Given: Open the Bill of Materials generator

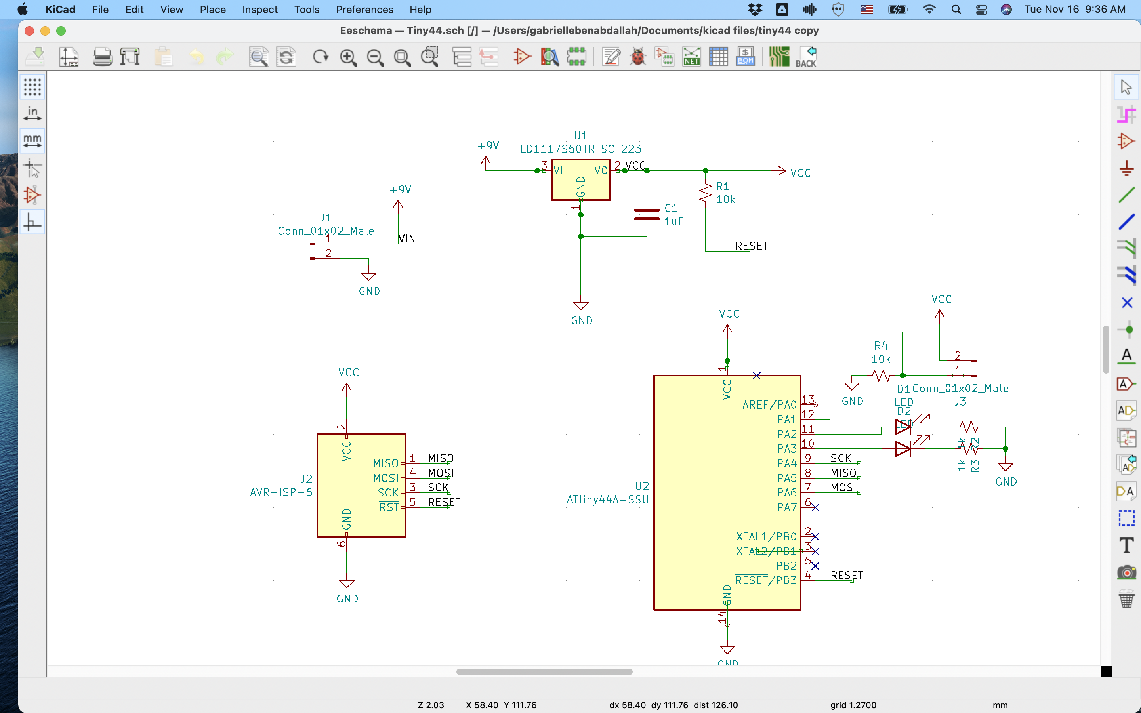Looking at the screenshot, I should 745,57.
